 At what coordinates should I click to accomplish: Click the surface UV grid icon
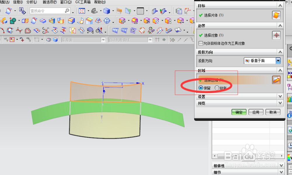[x=90, y=30]
